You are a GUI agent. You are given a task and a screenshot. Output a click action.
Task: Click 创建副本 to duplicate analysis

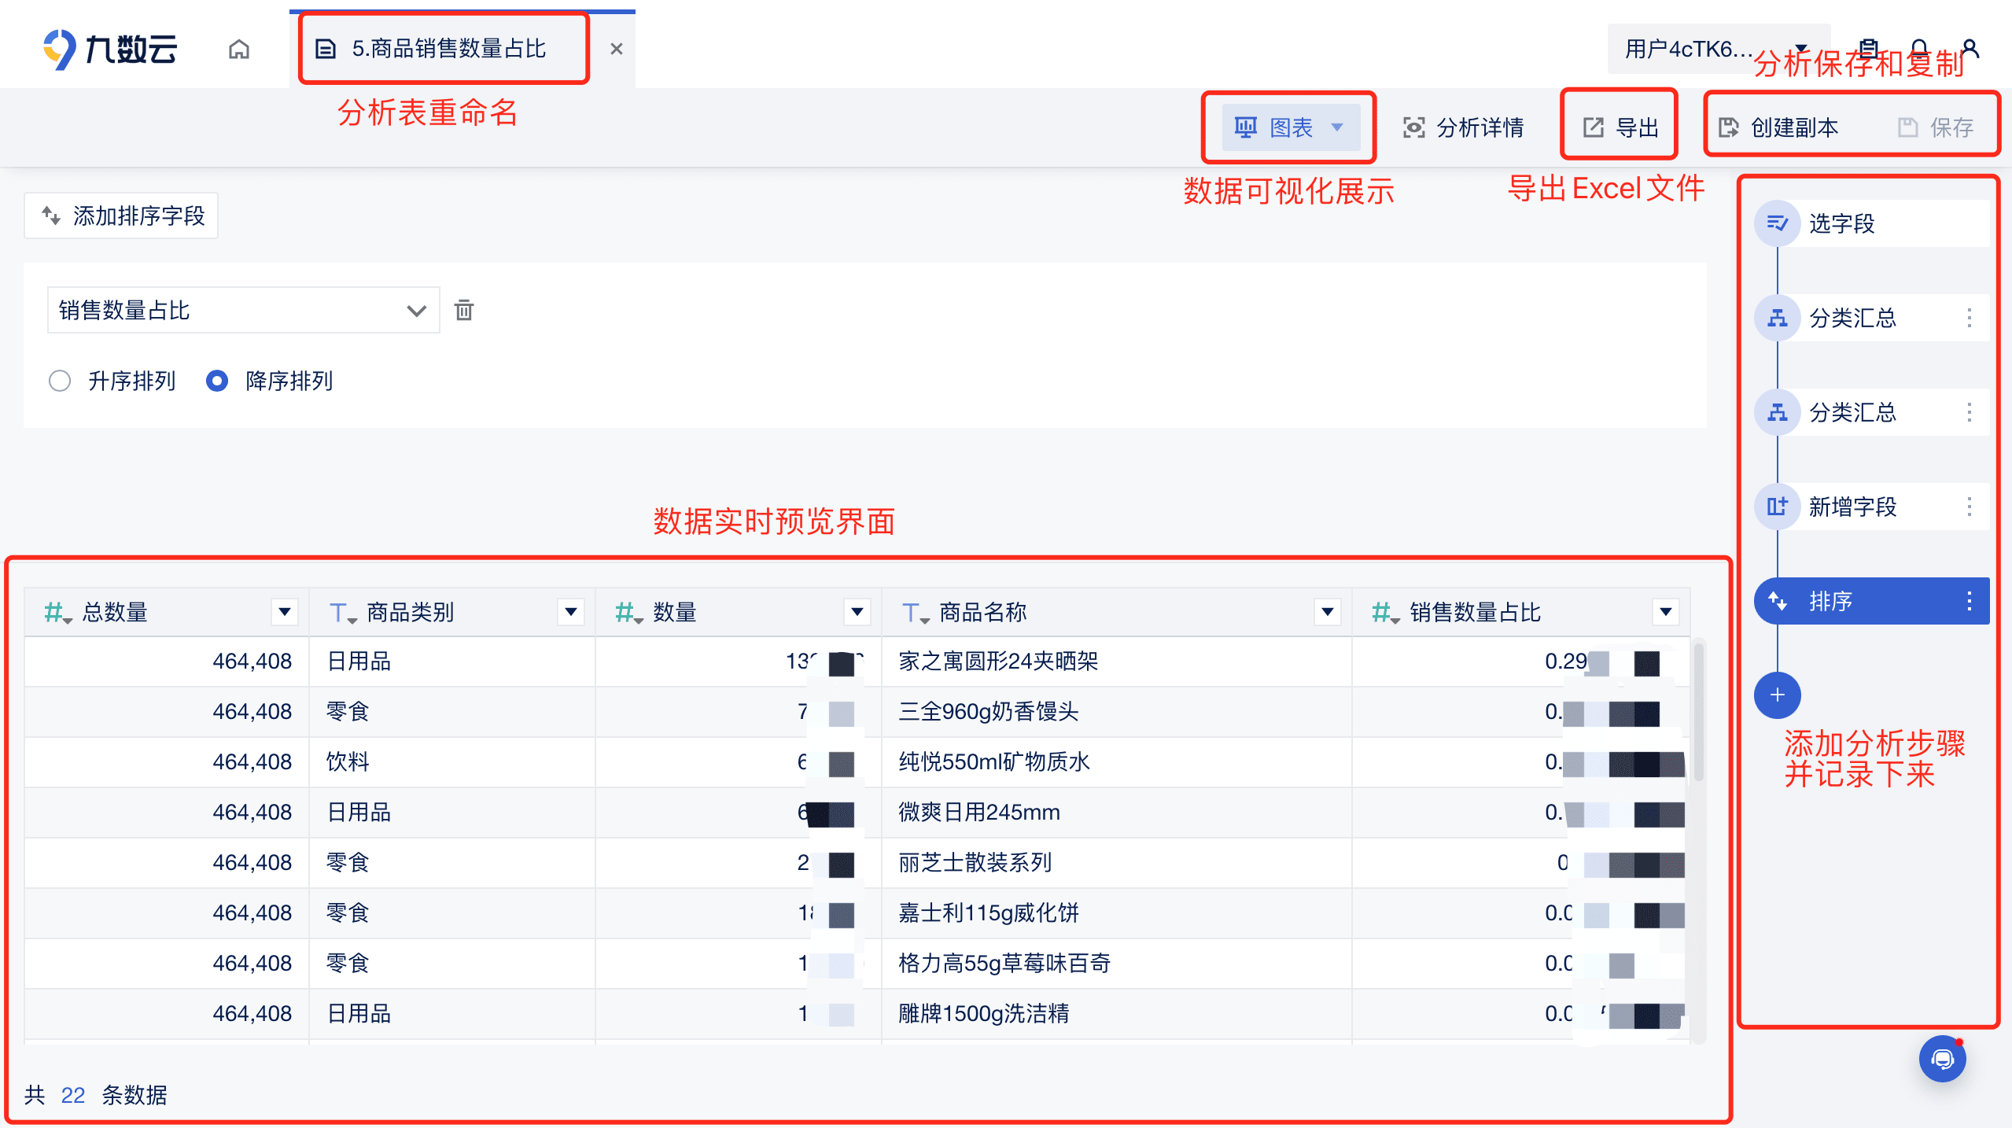click(x=1779, y=127)
